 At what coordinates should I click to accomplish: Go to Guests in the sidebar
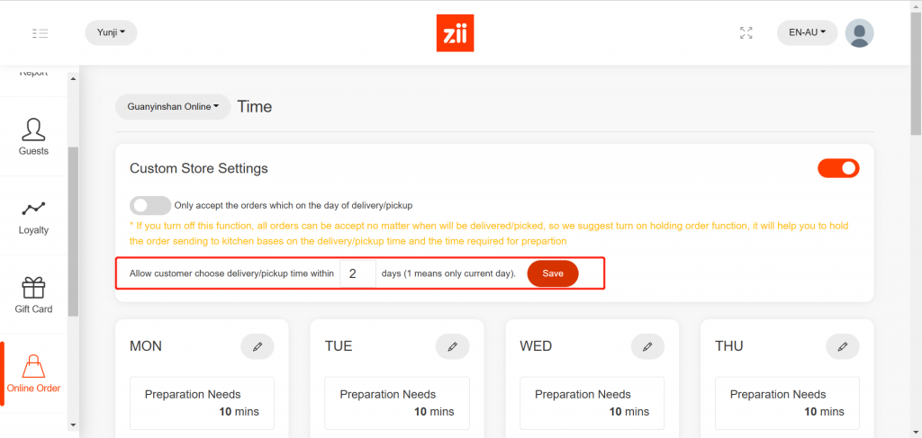[x=34, y=136]
